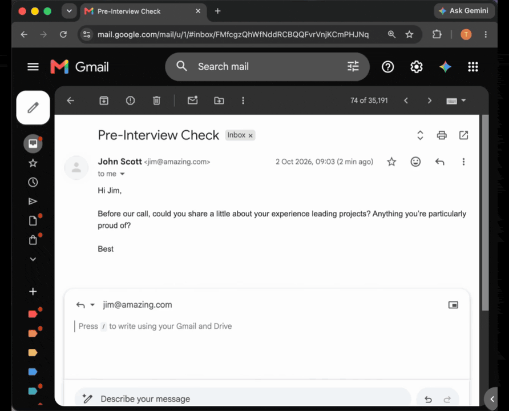The image size is (509, 411).
Task: Bookmark this page with star
Action: [x=409, y=34]
